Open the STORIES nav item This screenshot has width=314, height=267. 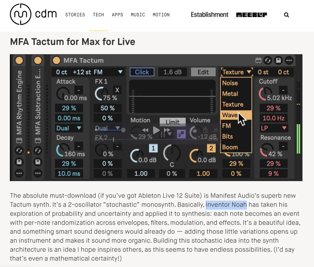[x=75, y=15]
